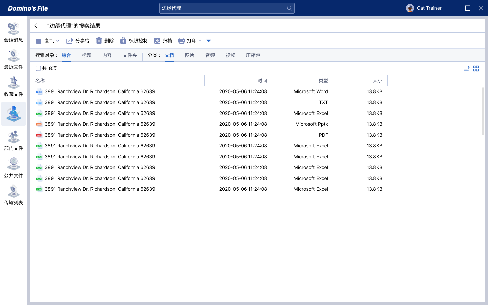Go back using the back arrow
The height and width of the screenshot is (305, 488).
click(x=36, y=26)
